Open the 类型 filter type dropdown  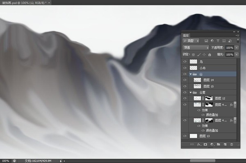(x=191, y=41)
